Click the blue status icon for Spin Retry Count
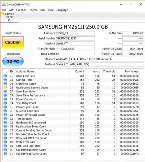The height and width of the screenshot is (162, 145). click(5, 103)
